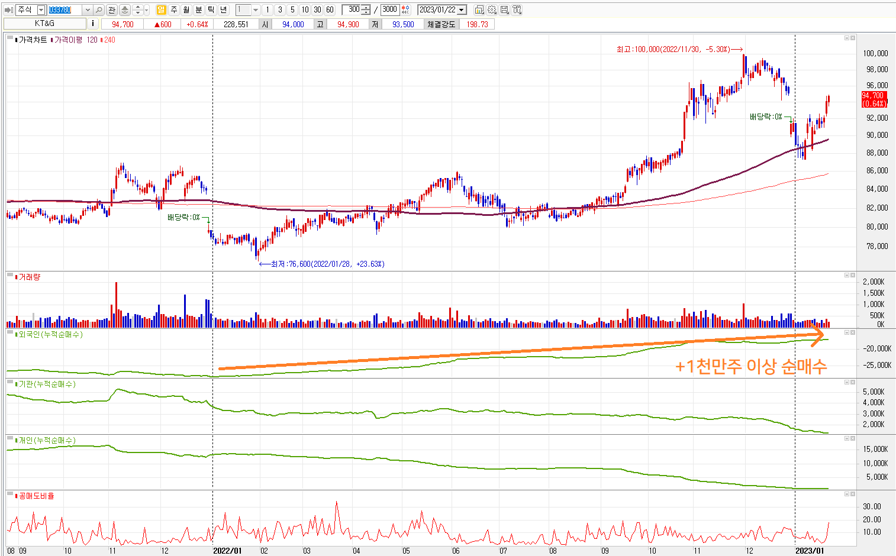Click the red 240 moving-average legend marker
The height and width of the screenshot is (556, 896).
[x=102, y=40]
